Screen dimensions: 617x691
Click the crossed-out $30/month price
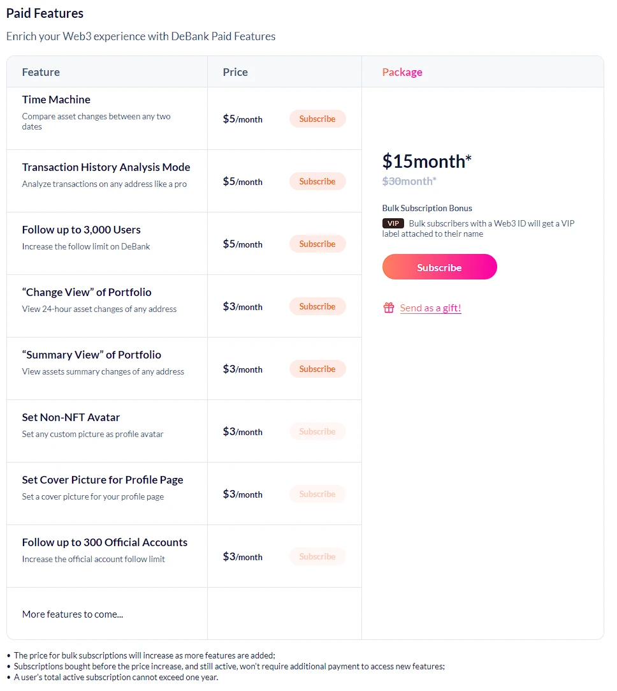click(409, 181)
